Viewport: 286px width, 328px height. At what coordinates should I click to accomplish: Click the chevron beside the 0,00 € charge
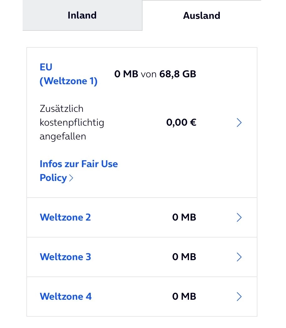point(239,123)
